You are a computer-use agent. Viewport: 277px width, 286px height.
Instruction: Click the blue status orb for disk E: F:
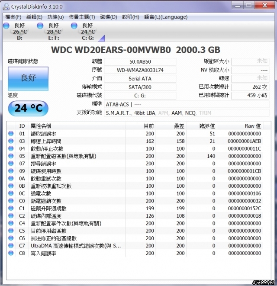point(40,26)
